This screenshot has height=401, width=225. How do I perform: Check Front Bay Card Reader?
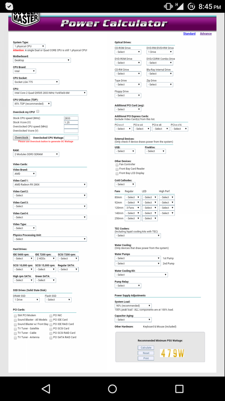click(x=117, y=169)
